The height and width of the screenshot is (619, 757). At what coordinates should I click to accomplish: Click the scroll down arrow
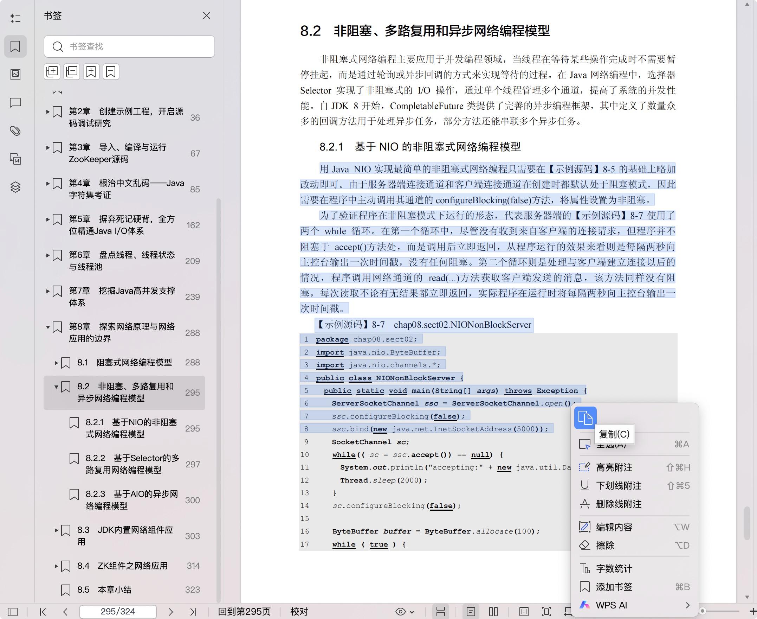pos(748,597)
